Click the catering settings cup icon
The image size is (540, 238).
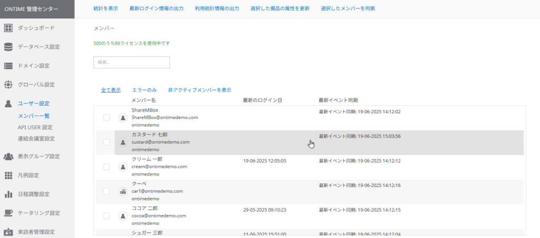(8, 213)
